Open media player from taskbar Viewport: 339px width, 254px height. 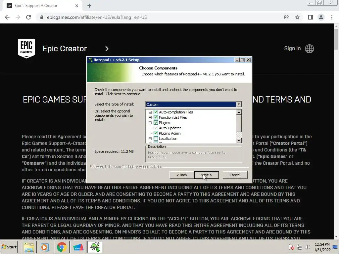45,247
